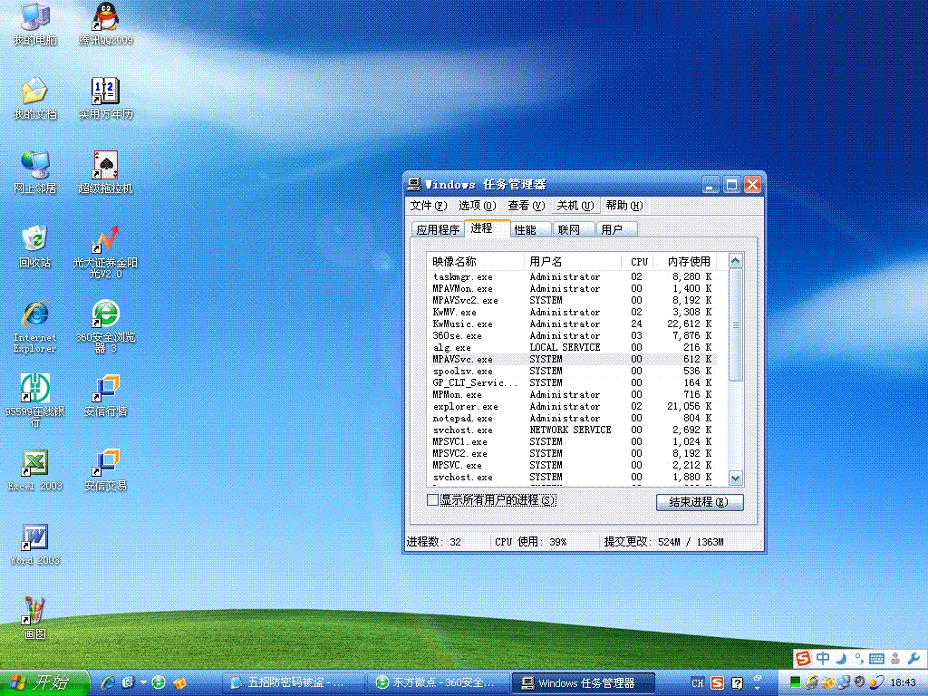Open the 开始 Start menu

click(x=44, y=683)
